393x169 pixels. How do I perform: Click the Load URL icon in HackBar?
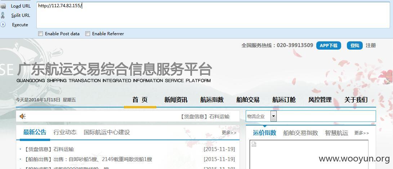tap(3, 6)
